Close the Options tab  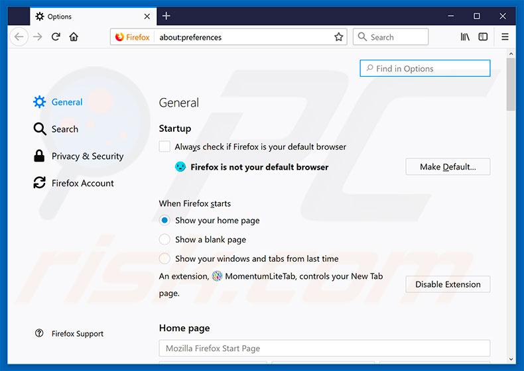click(147, 17)
